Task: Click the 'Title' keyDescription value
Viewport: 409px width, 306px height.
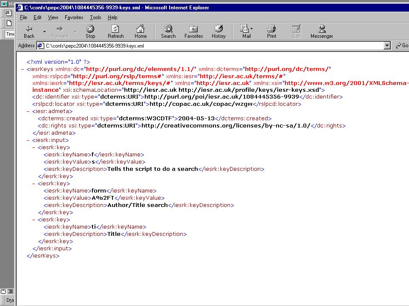Action: point(114,234)
